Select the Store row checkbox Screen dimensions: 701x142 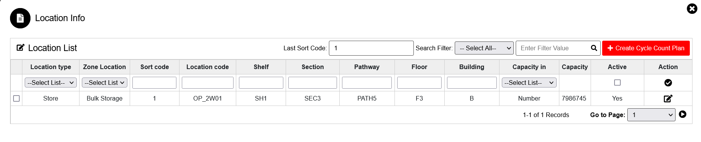[16, 99]
